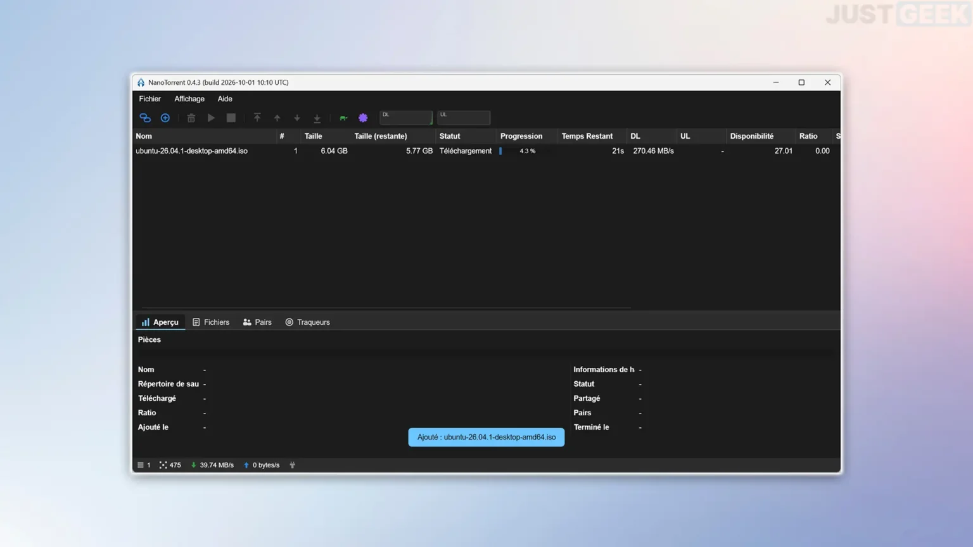Click the plug connection icon in status bar
Image resolution: width=973 pixels, height=547 pixels.
point(293,465)
